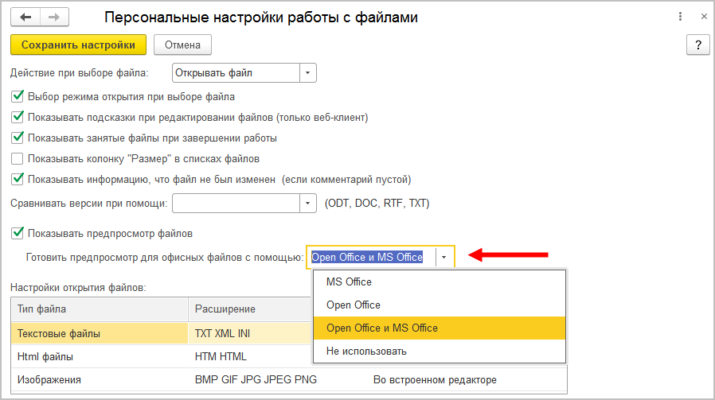Toggle "Выбор режима открытия при выборе файла" checkbox
Image resolution: width=715 pixels, height=400 pixels.
pos(18,97)
